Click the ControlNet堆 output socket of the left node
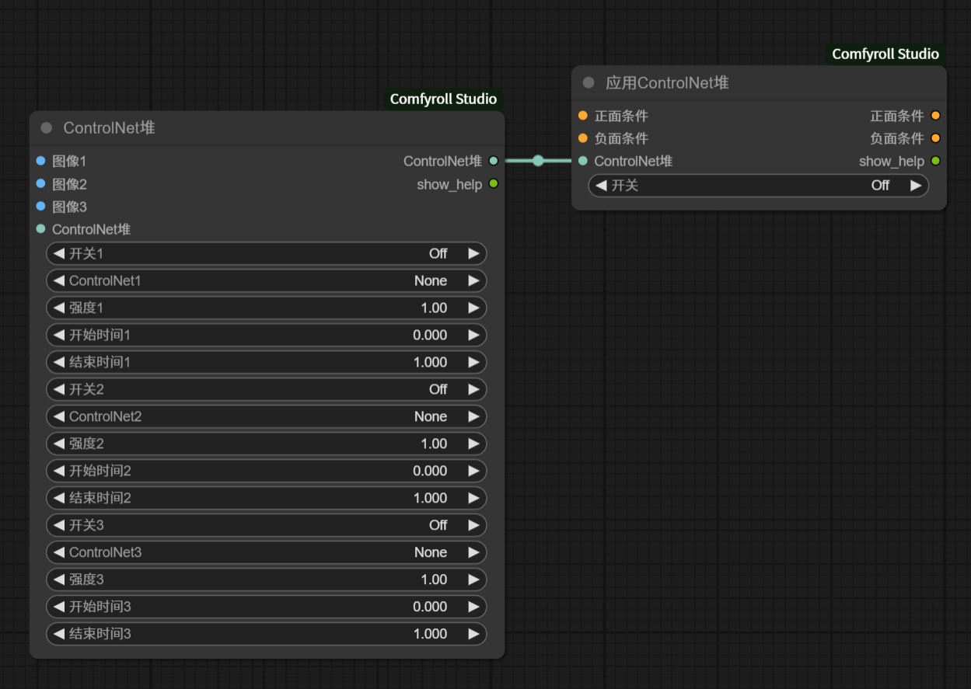Image resolution: width=971 pixels, height=689 pixels. pyautogui.click(x=493, y=161)
